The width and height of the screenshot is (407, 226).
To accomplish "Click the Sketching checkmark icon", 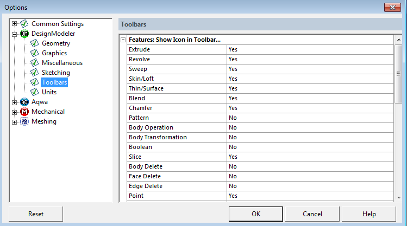I will pos(35,73).
